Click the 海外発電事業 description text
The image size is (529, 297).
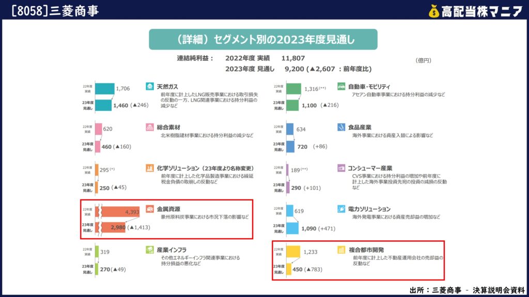point(396,217)
